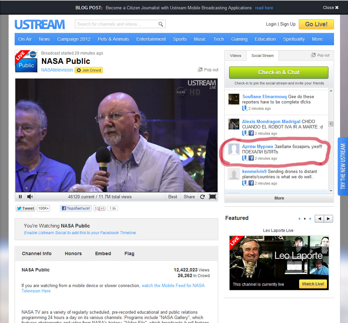This screenshot has width=348, height=323.
Task: Click kenmelvin9's profile avatar
Action: point(234,174)
